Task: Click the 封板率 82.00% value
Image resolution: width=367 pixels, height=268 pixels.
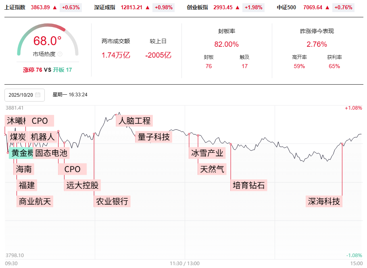Action: [226, 44]
